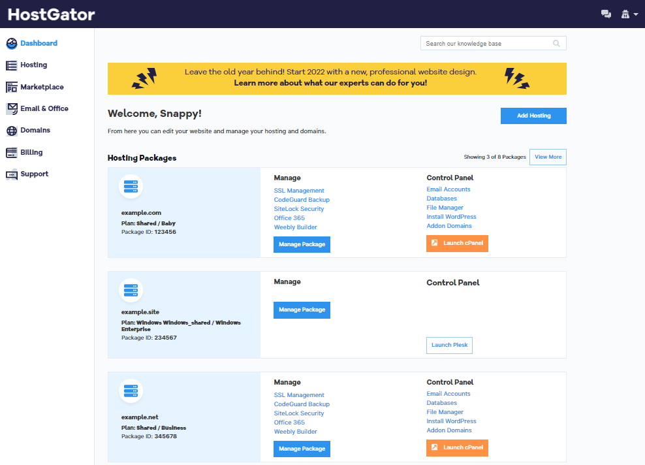
Task: Open Databases link for example.com
Action: tap(441, 199)
